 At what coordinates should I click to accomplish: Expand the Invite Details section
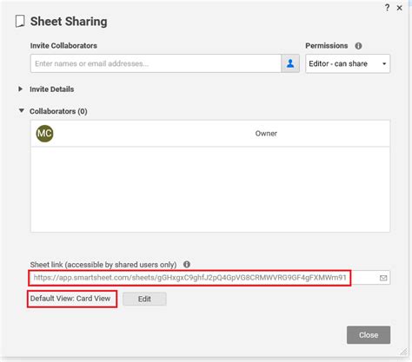tap(20, 89)
